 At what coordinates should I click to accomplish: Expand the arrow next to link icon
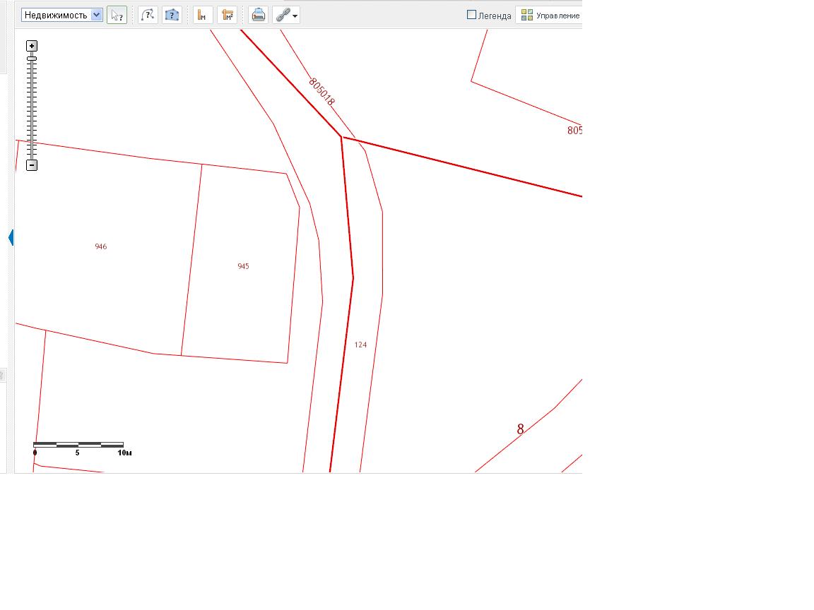coord(295,16)
